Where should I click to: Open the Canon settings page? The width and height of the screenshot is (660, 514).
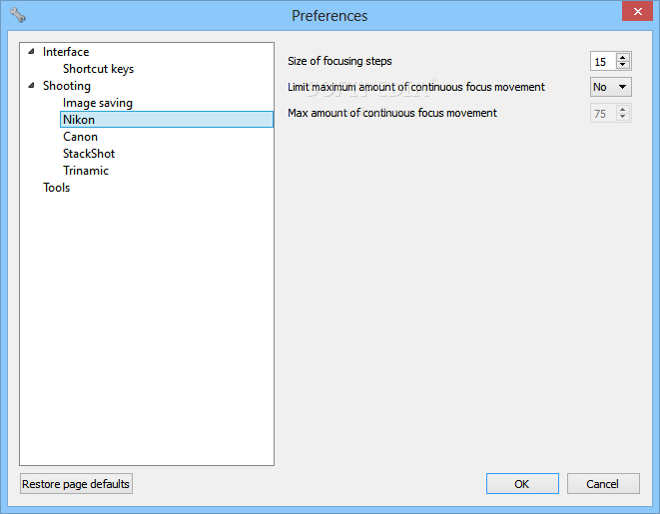(80, 137)
